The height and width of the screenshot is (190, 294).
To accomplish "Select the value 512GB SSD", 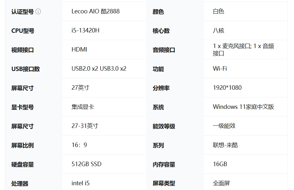I will tap(87, 164).
